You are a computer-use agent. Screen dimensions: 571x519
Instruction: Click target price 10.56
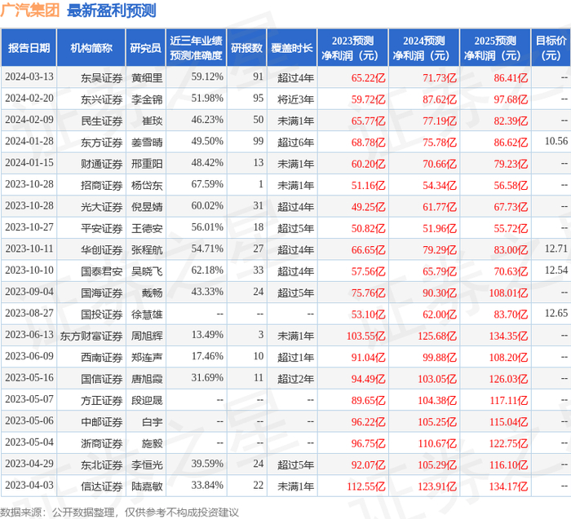556,141
